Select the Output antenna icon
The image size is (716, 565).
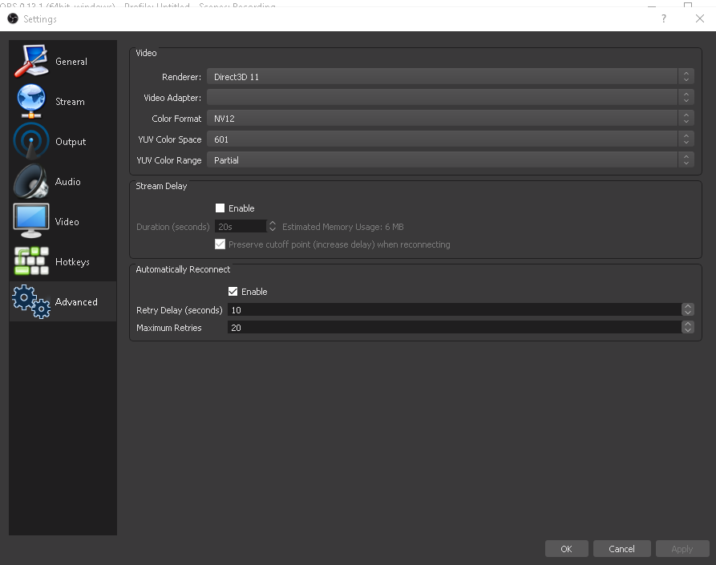pyautogui.click(x=31, y=141)
